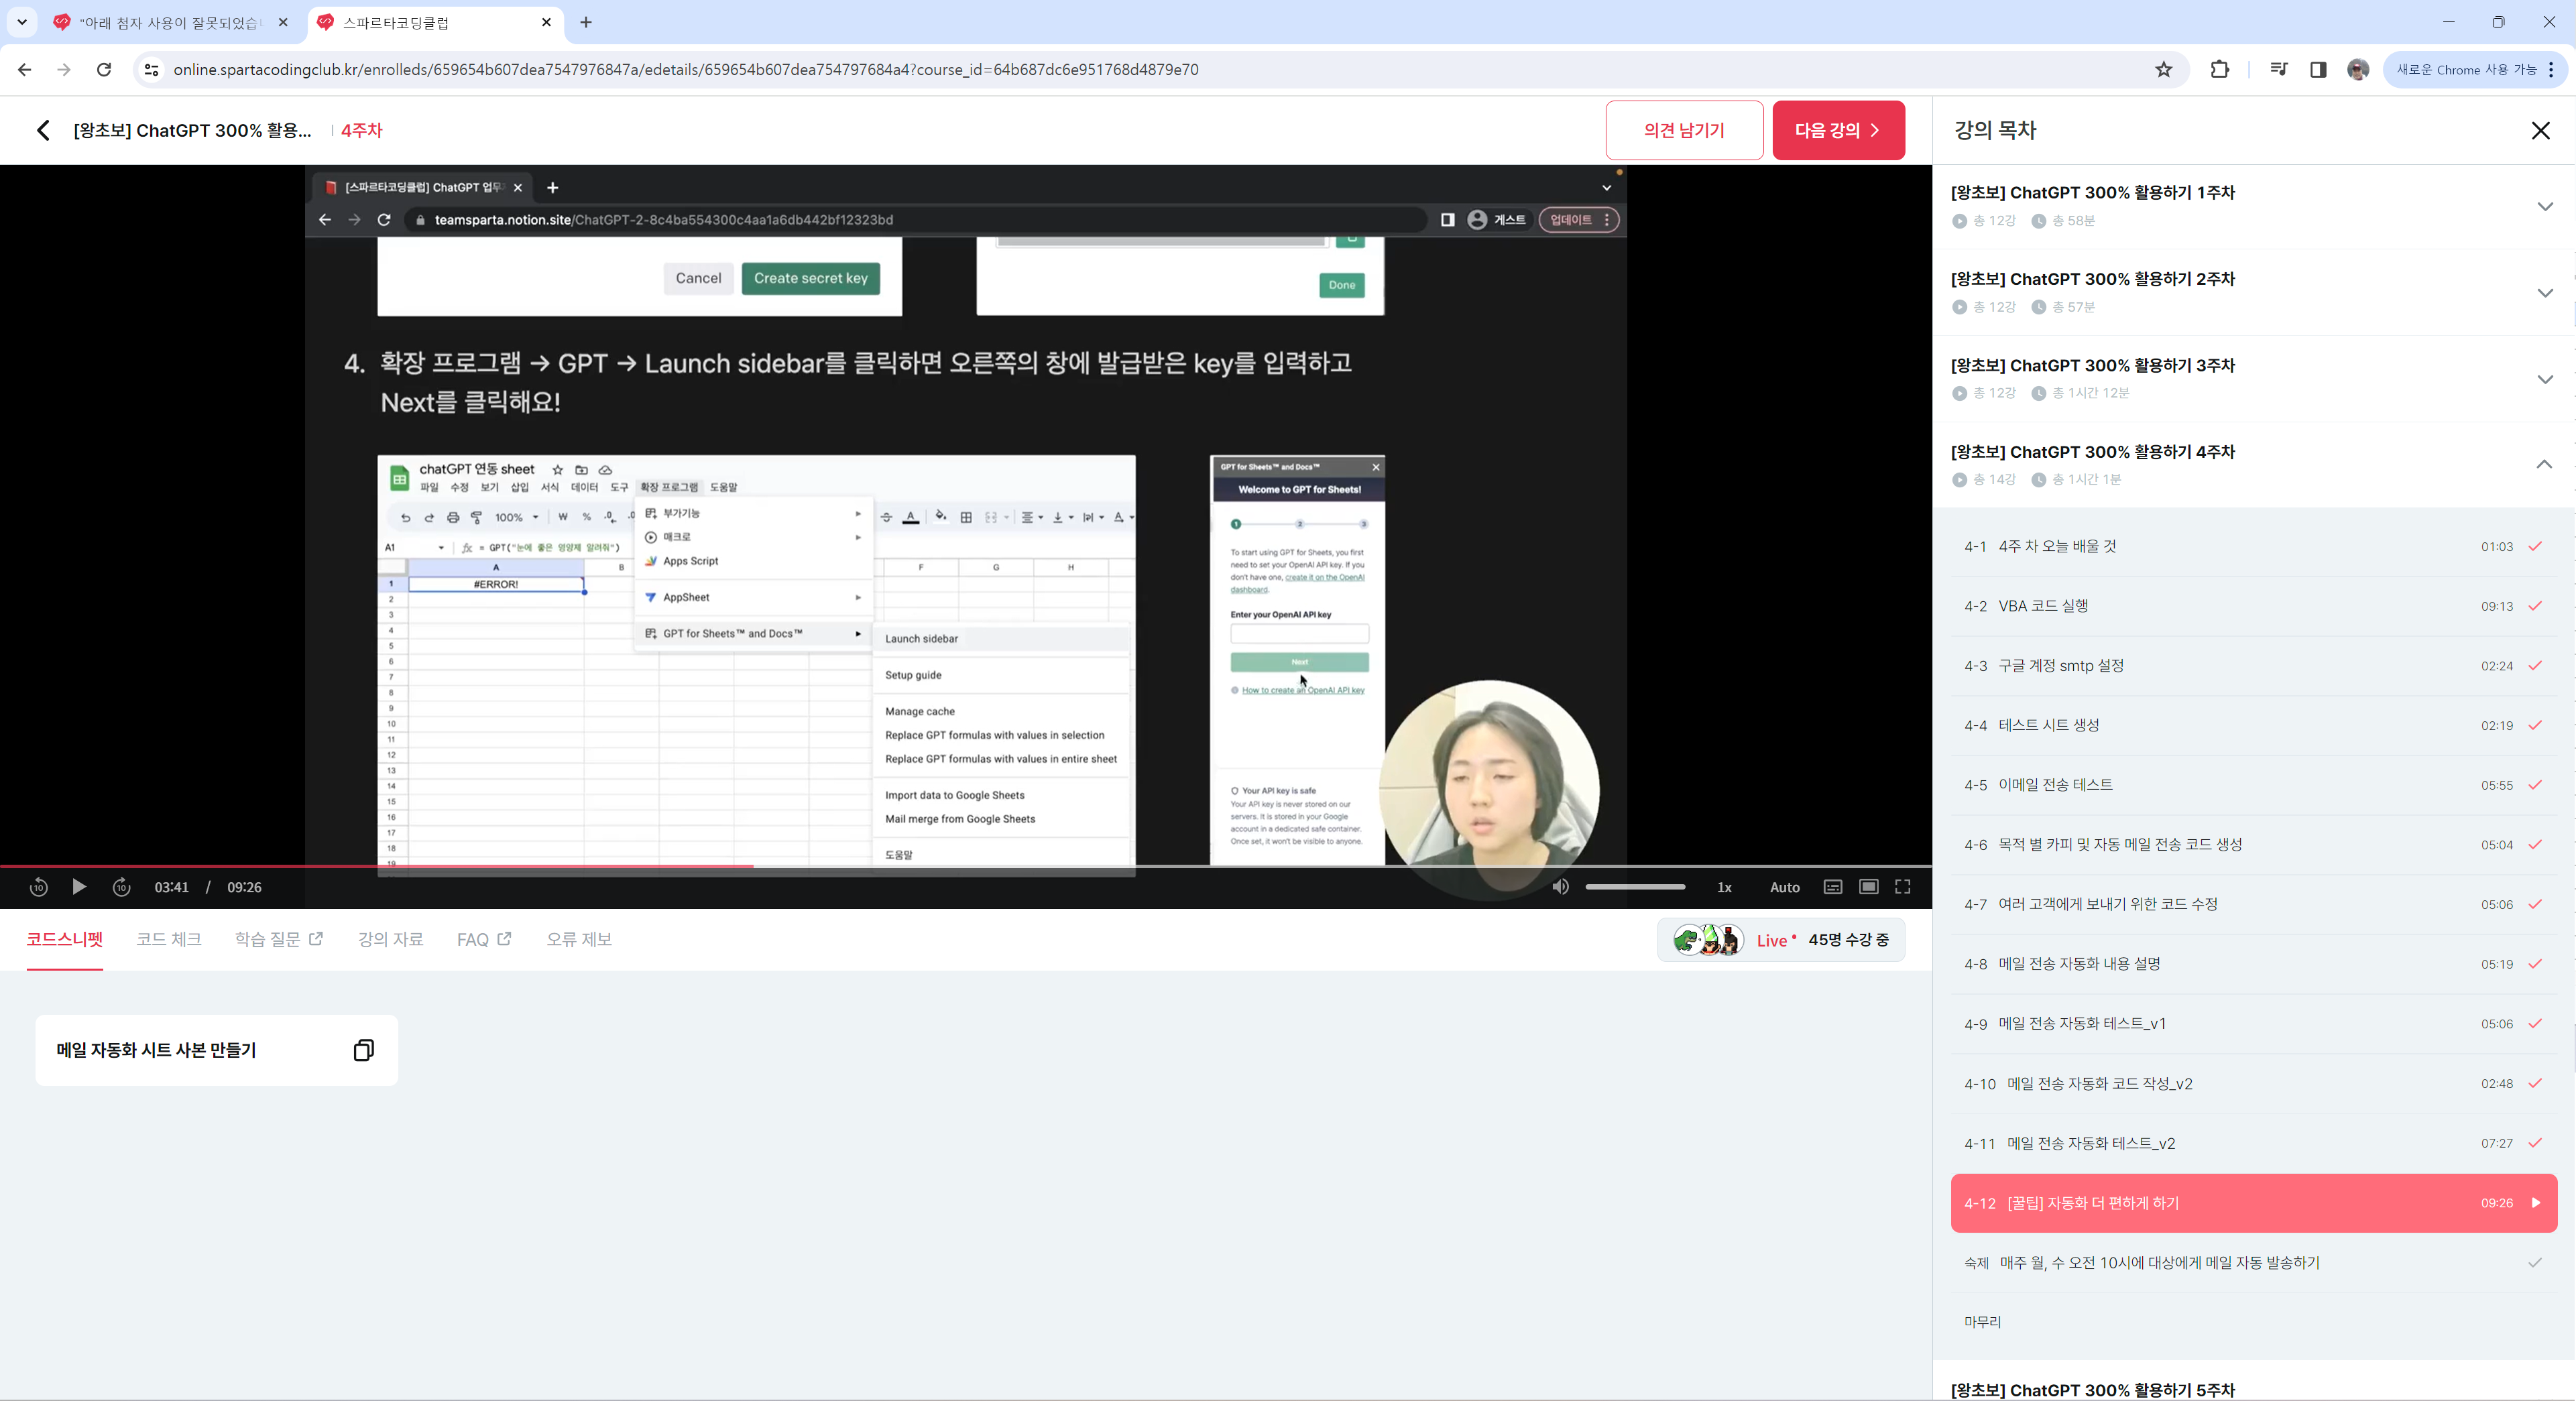Close the 강의 목차 panel

2541,130
